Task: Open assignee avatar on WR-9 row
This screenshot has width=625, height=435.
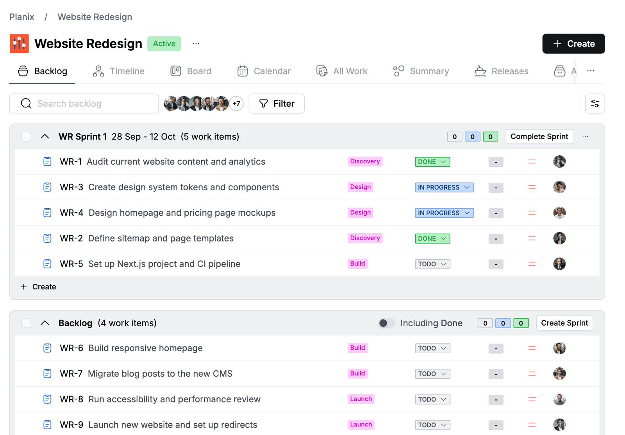Action: (x=559, y=424)
